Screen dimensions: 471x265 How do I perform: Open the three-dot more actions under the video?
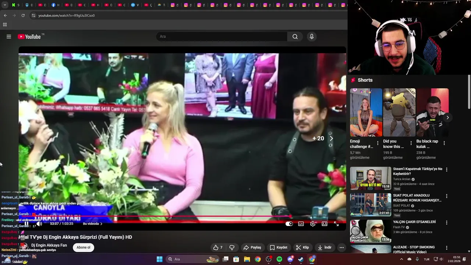point(341,247)
